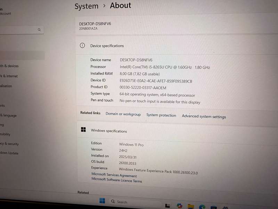Click the taskbar Search box
Viewport: 278px width, 209px height.
tap(135, 202)
